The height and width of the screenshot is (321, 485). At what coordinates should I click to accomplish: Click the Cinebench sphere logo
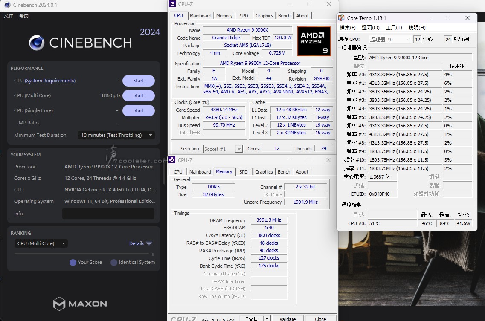37,43
